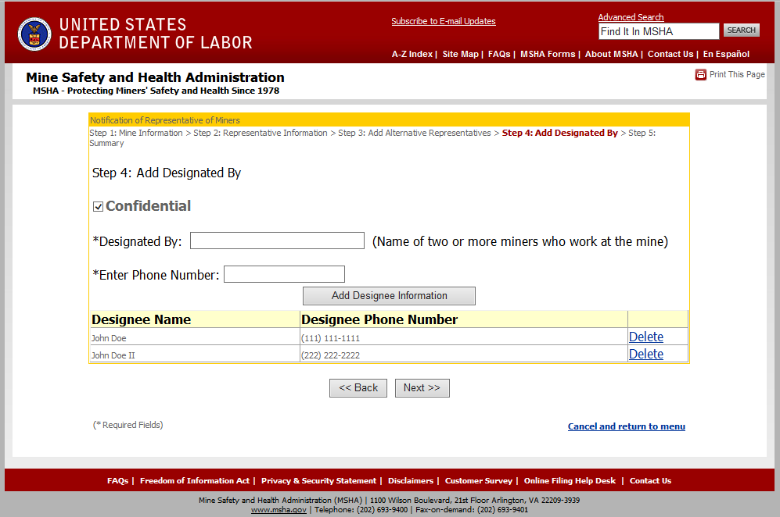
Task: Click the Step 2: Representative Information breadcrumb
Action: (x=261, y=133)
